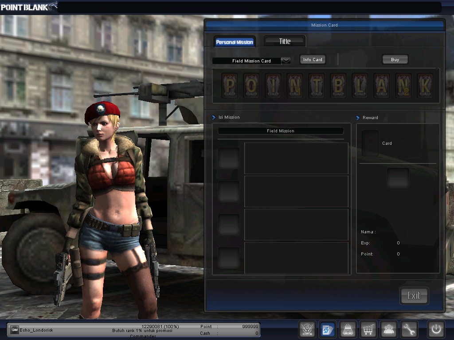
Task: Click the Exp label in Reward panel
Action: coord(365,243)
